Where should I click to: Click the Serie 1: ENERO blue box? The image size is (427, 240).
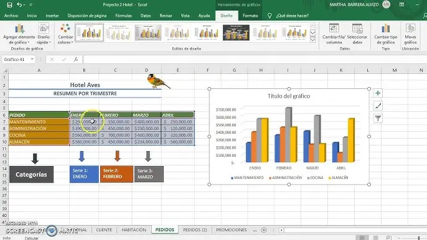click(84, 174)
